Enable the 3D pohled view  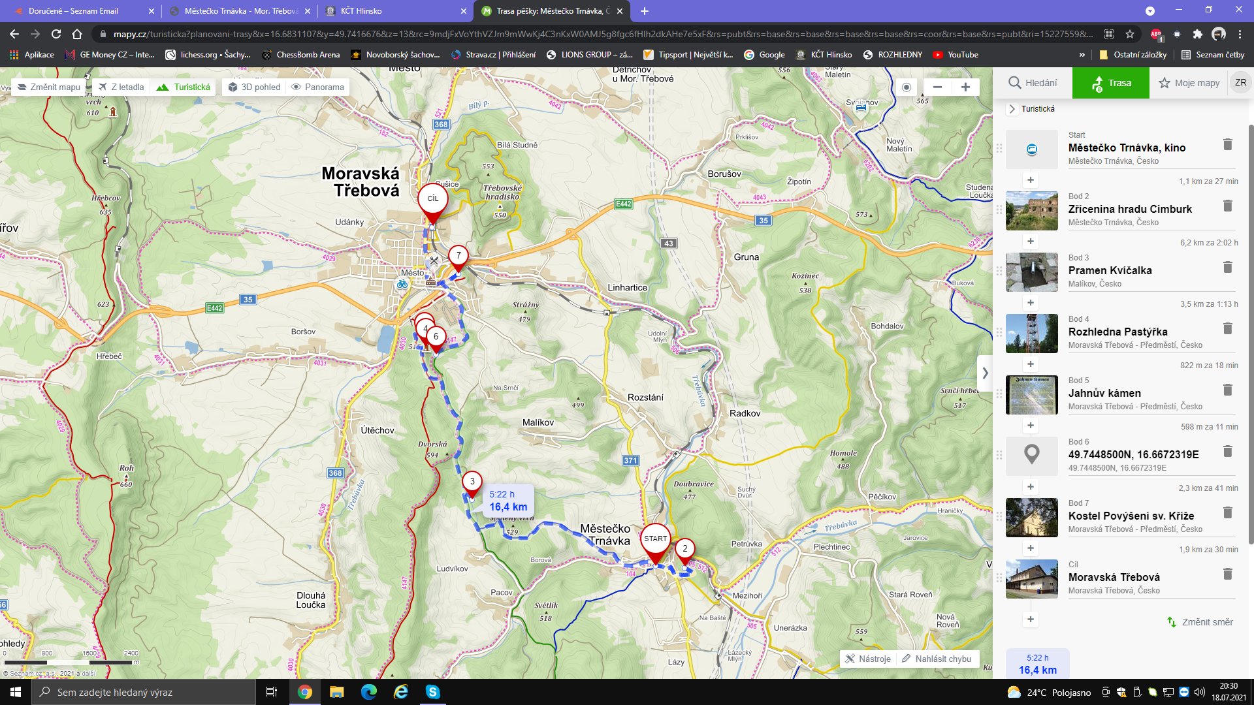pyautogui.click(x=254, y=87)
